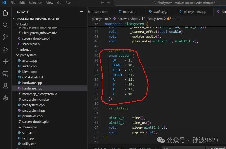Collapse the PICOSYSTEM_INFONES-MASTER root folder
The width and height of the screenshot is (226, 149).
(x=50, y=19)
